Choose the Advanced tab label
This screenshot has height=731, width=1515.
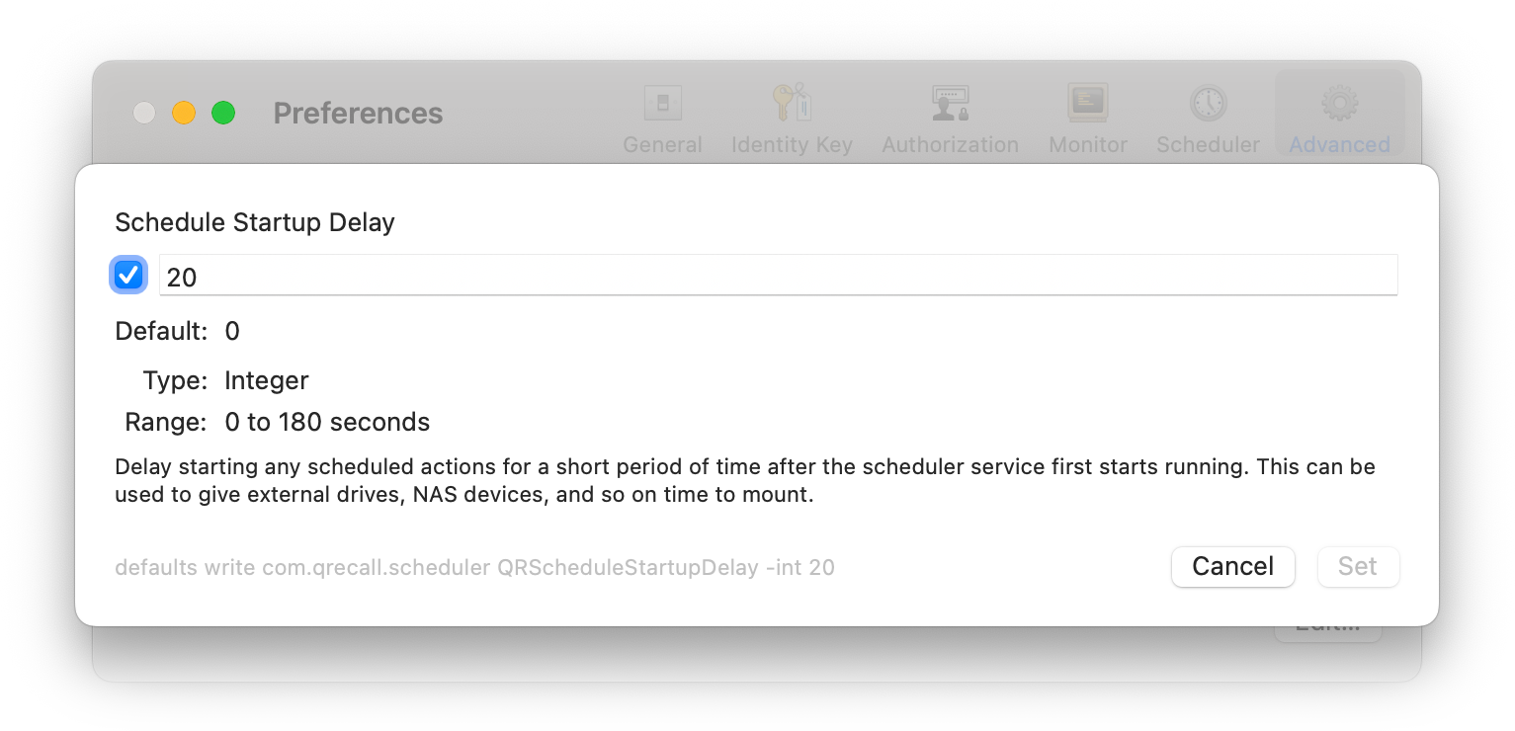[1339, 145]
